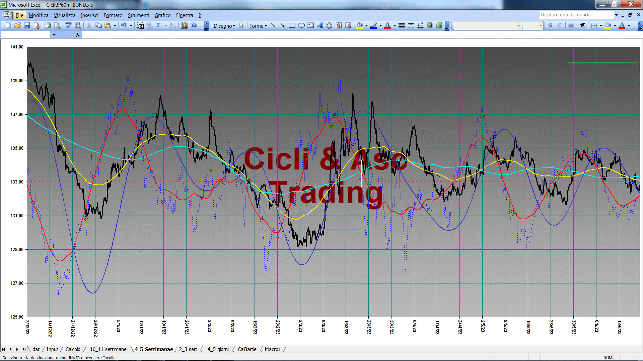Toggle center alignment formatting
Viewport: 643px width, 361px height.
pyautogui.click(x=571, y=25)
